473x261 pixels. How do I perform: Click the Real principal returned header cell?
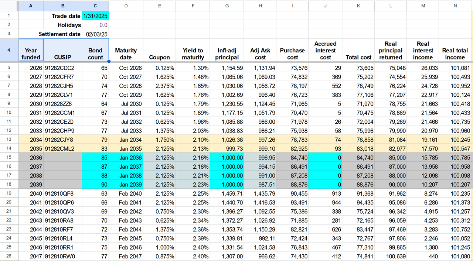pyautogui.click(x=391, y=50)
